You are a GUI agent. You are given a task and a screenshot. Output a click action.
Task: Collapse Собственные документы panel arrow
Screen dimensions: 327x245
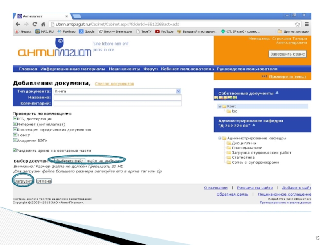(277, 93)
